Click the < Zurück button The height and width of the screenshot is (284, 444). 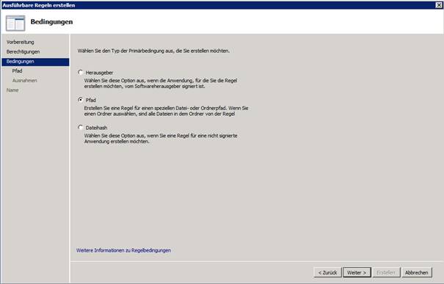point(327,272)
